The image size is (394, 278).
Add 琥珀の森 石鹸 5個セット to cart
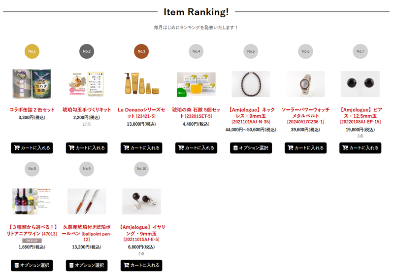click(196, 148)
